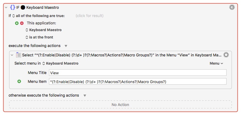Remove the condition with the red minus
The image size is (241, 116).
coord(22,23)
